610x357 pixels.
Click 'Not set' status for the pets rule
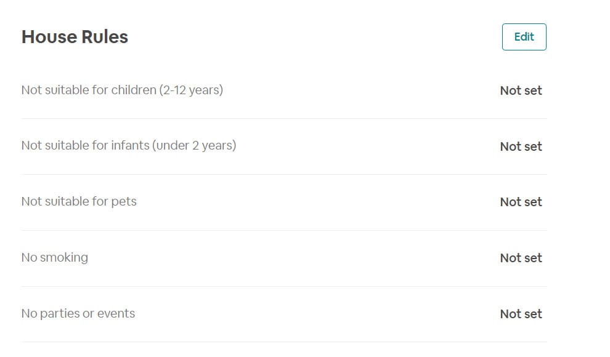point(521,202)
